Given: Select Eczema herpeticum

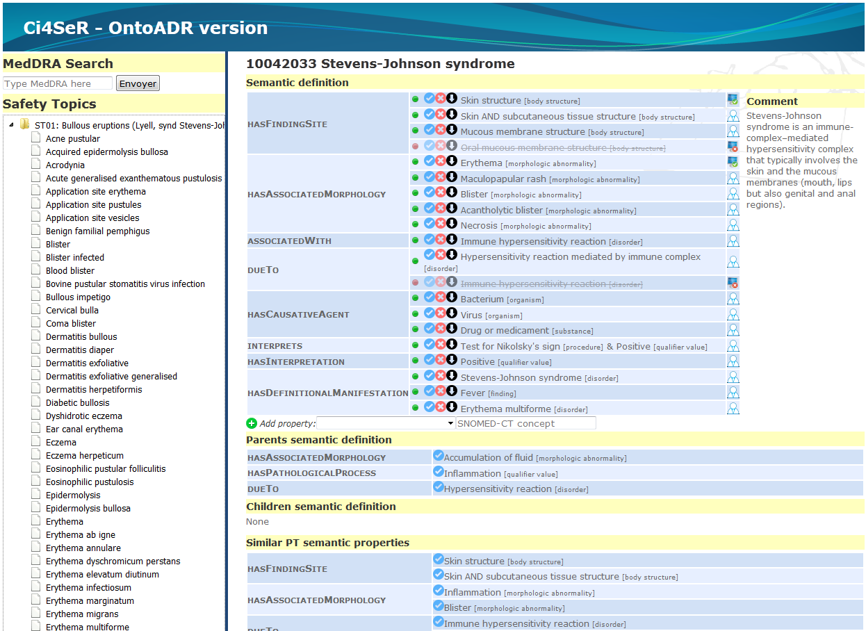Looking at the screenshot, I should tap(85, 455).
